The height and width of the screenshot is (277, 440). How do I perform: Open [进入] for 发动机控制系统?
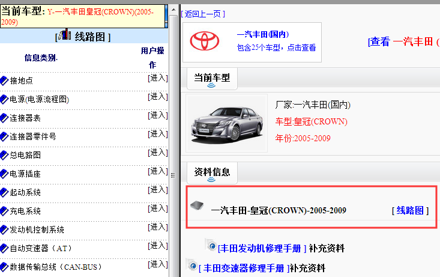pos(158,227)
